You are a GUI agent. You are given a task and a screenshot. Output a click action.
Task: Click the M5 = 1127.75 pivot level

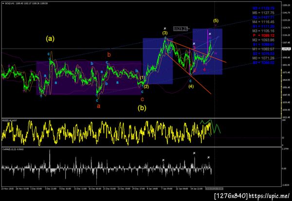point(263,13)
